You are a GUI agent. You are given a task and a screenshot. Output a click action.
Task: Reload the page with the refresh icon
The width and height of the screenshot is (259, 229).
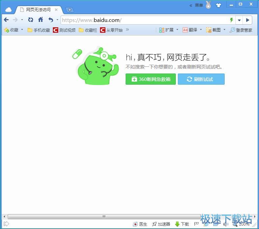click(x=31, y=20)
